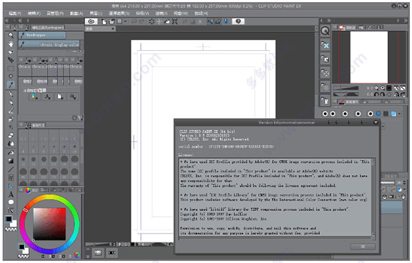
Task: Select the Eyedropper sub tool button
Action: pyautogui.click(x=42, y=35)
